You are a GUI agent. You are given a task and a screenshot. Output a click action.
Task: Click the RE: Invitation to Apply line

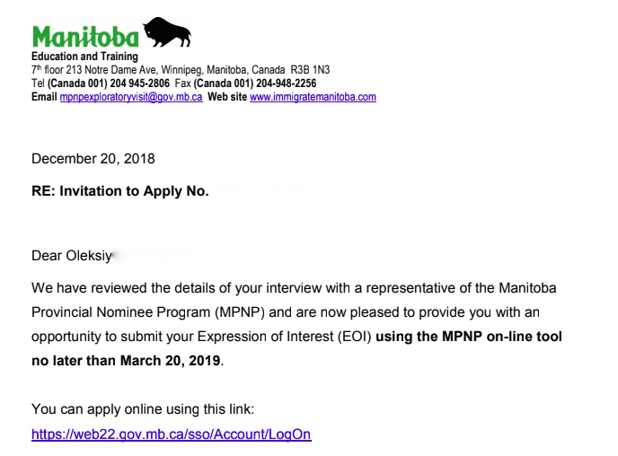pos(119,191)
